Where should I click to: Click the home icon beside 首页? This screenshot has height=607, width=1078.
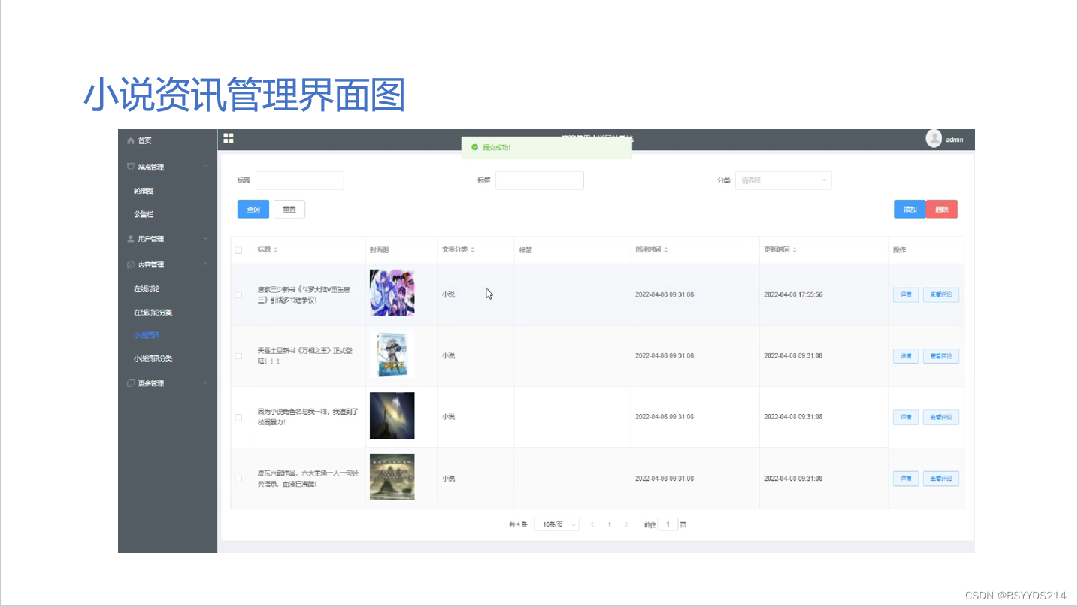coord(131,141)
